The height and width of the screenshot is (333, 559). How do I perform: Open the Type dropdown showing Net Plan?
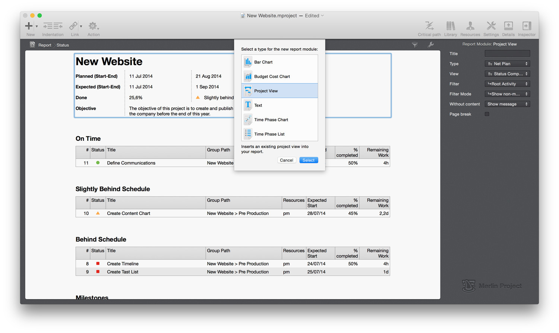coord(507,64)
